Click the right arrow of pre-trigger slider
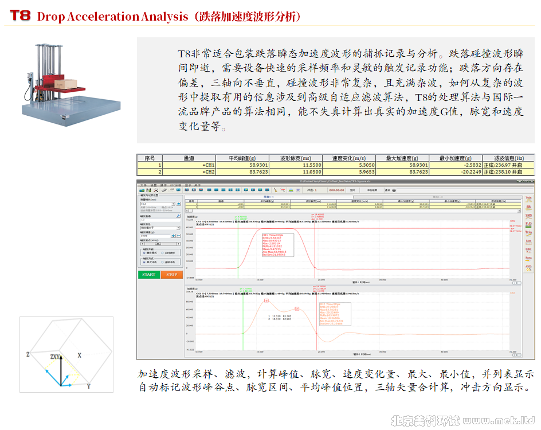This screenshot has height=430, width=541. click(x=178, y=244)
